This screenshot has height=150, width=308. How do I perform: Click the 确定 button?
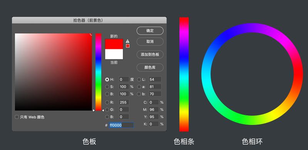(150, 31)
